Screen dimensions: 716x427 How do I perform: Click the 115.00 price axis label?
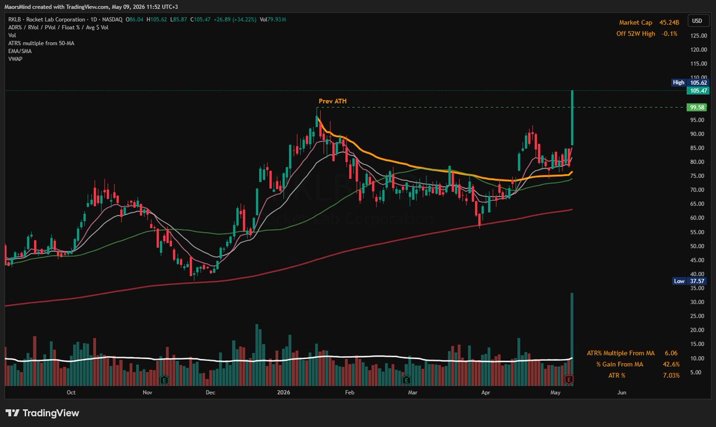[698, 64]
